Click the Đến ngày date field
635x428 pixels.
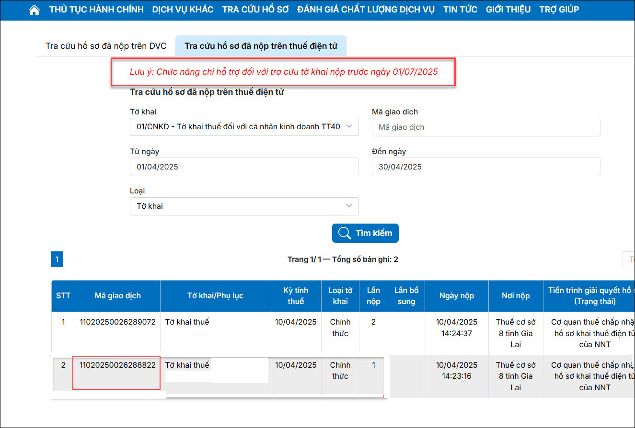[x=486, y=167]
